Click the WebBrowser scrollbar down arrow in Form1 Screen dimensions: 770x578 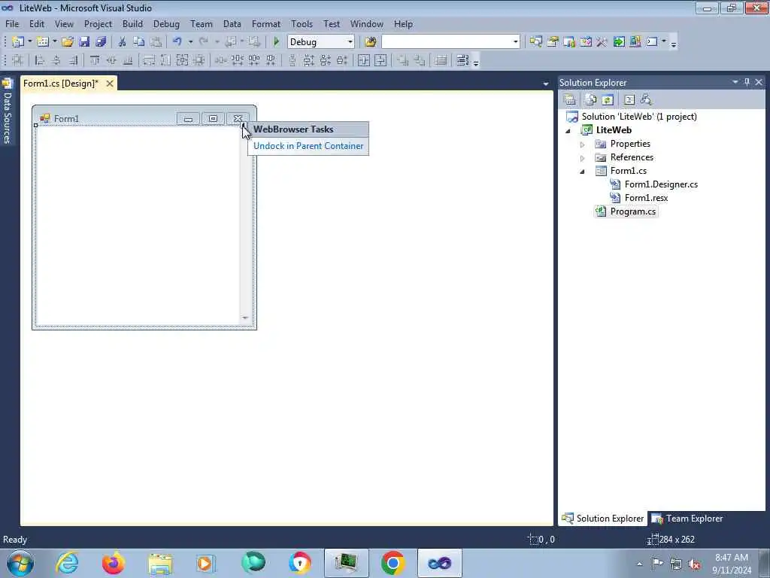pos(245,318)
